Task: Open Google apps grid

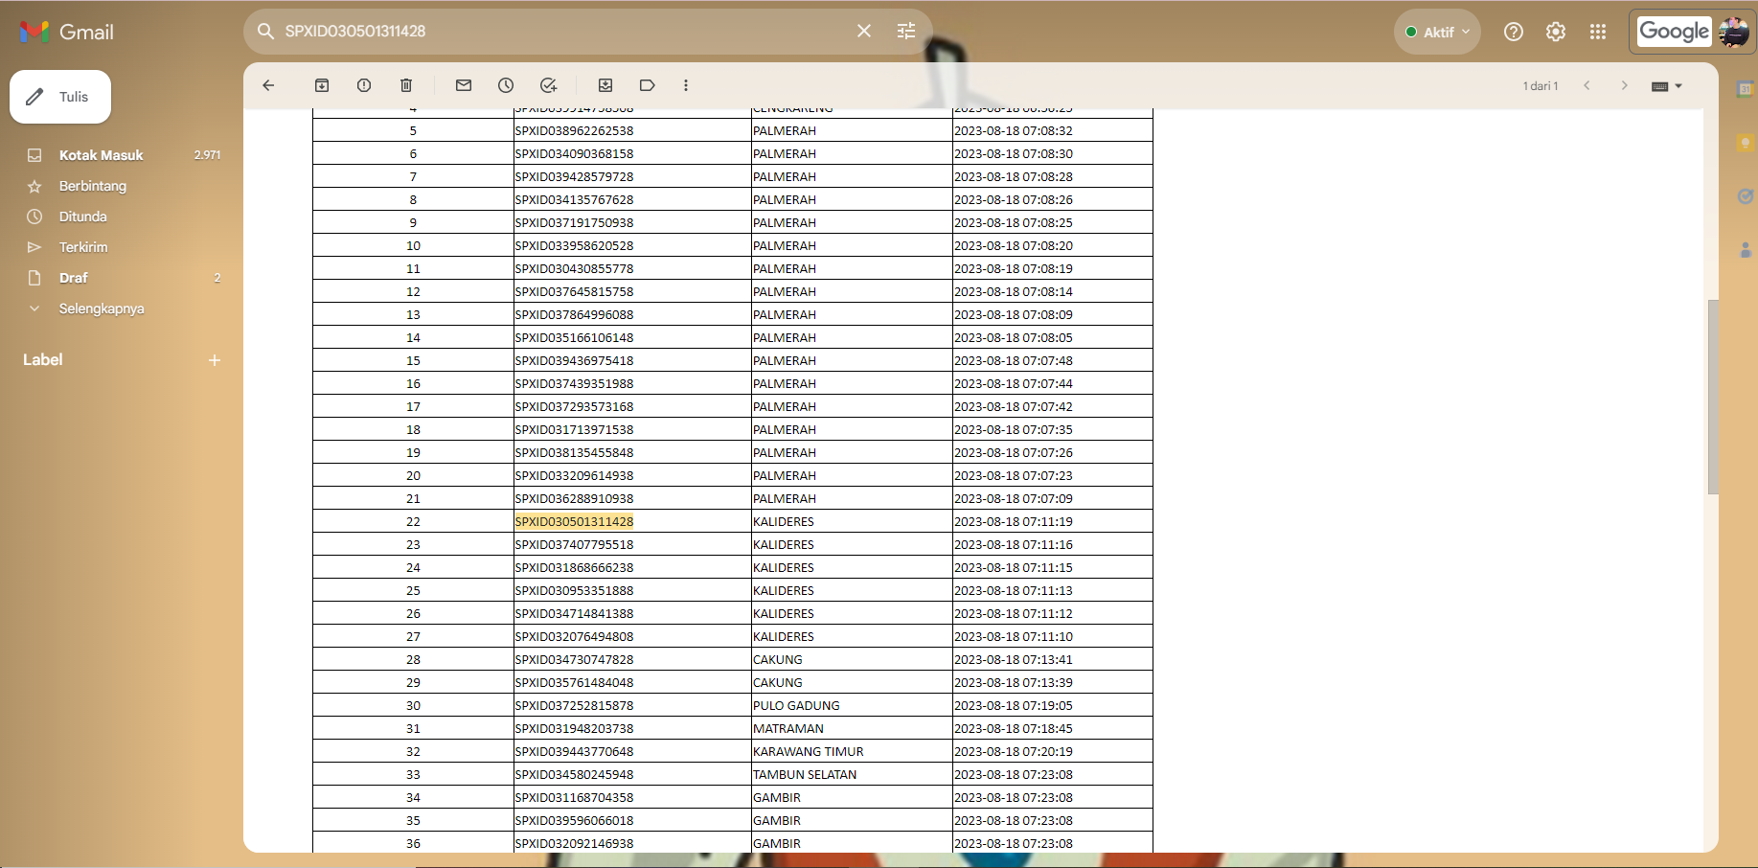Action: pos(1598,32)
